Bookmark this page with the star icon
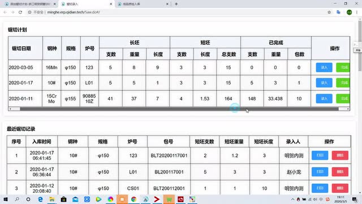Viewport: 362px width, 204px height. [329, 12]
